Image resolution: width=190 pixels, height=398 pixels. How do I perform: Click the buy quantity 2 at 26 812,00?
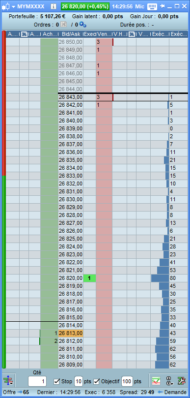pos(56,341)
